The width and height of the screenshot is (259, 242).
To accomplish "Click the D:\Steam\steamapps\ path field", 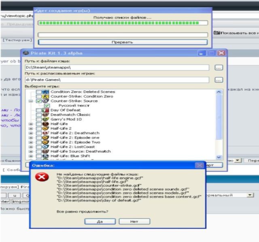I will [117, 67].
